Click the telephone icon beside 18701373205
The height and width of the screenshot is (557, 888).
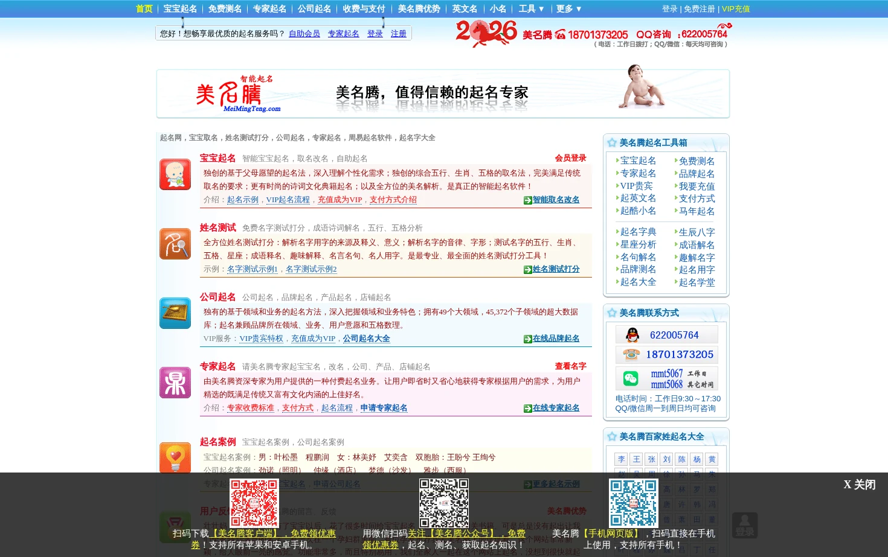(x=632, y=354)
